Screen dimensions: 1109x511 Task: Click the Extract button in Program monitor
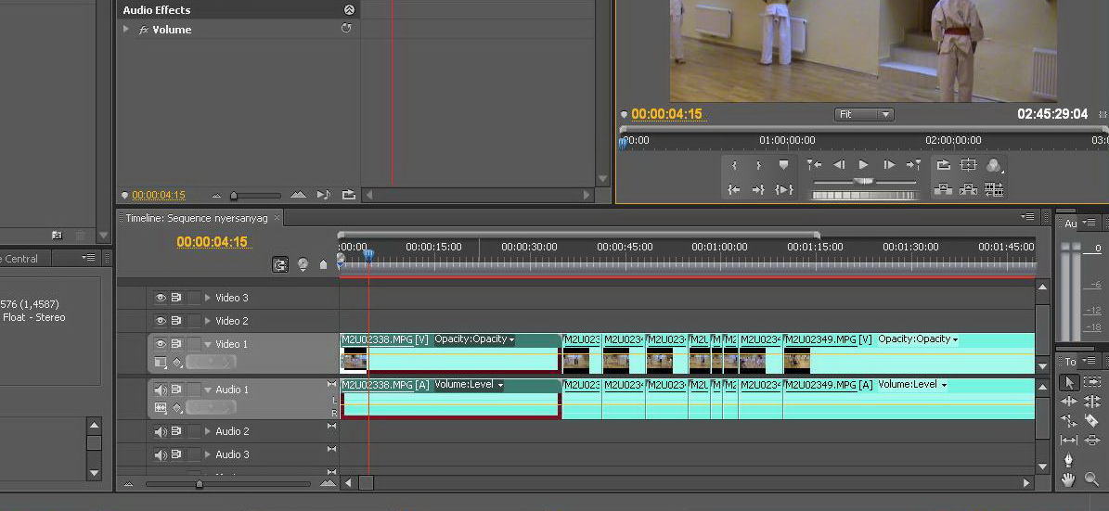pyautogui.click(x=968, y=189)
